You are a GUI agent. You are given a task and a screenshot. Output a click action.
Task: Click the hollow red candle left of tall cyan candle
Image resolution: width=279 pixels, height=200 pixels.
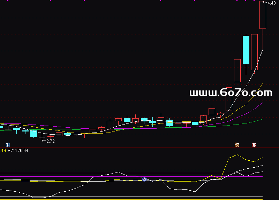(237, 70)
